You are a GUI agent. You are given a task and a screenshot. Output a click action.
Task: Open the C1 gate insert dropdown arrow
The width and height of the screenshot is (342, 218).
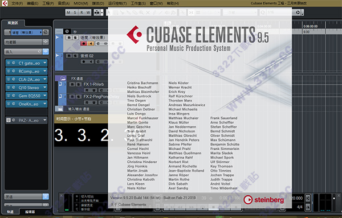tap(44, 63)
